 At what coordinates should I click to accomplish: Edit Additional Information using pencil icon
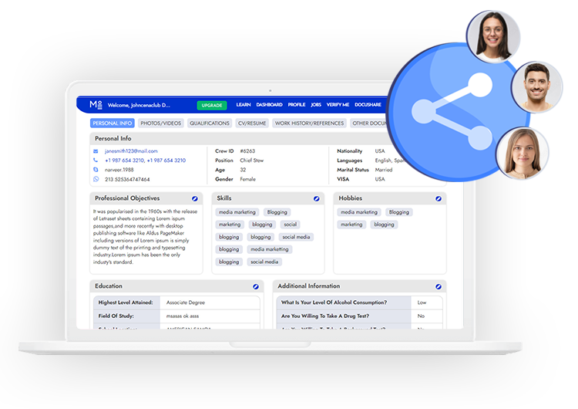pyautogui.click(x=439, y=286)
